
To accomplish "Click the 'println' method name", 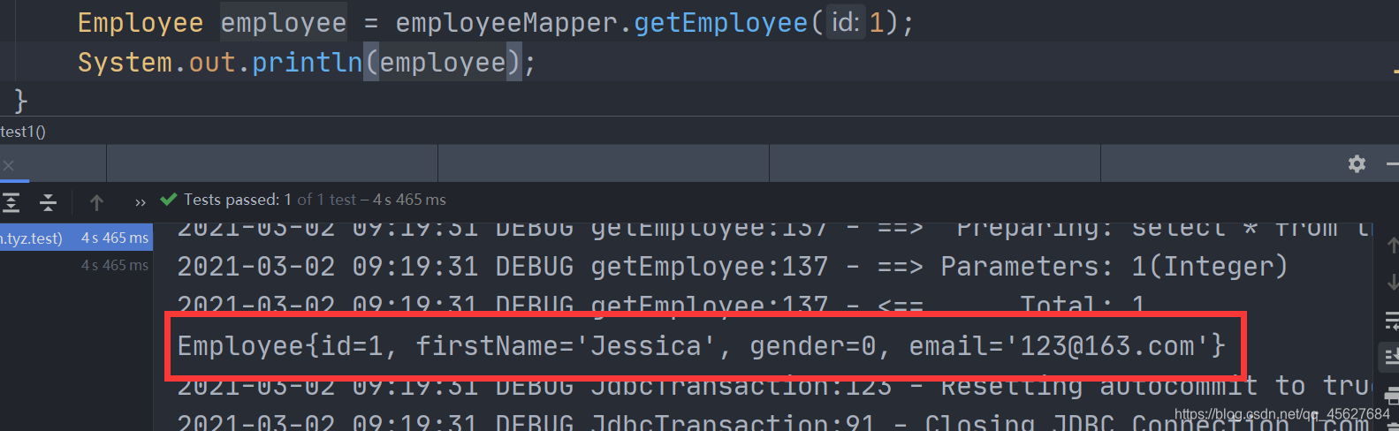I will (x=307, y=63).
